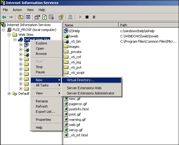
Task: Click the Back arrow toolbar icon
Action: click(4, 17)
